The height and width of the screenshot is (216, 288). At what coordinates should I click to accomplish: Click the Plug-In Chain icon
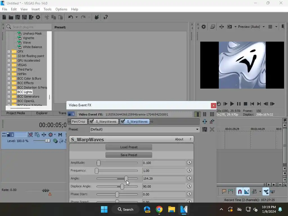[x=205, y=121]
